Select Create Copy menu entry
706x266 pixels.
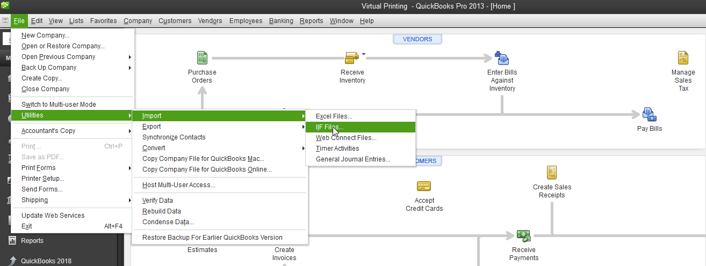tap(72, 78)
